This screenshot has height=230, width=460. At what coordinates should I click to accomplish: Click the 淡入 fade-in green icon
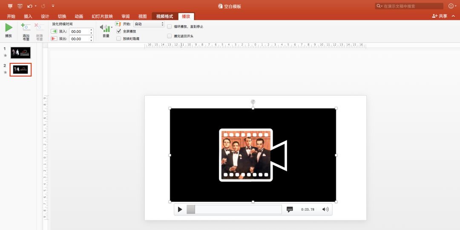coord(54,31)
